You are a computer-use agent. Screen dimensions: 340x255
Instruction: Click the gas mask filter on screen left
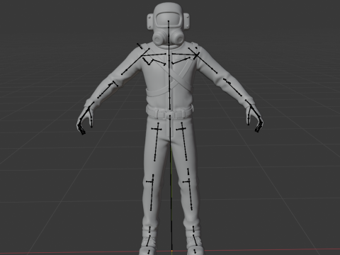(159, 38)
